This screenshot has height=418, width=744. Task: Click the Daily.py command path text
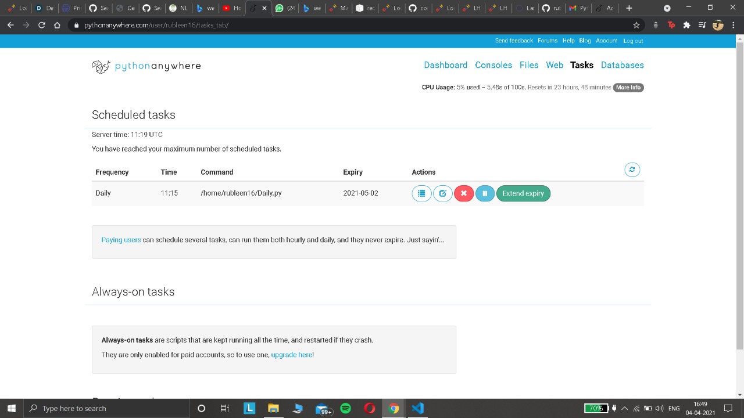tap(241, 193)
